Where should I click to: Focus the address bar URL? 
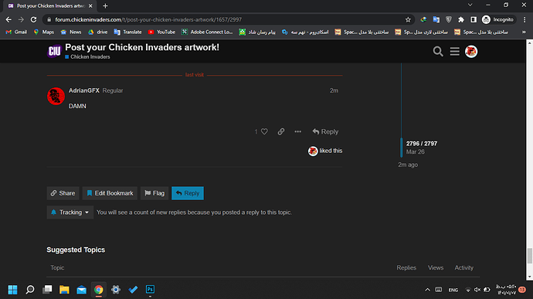tap(148, 20)
